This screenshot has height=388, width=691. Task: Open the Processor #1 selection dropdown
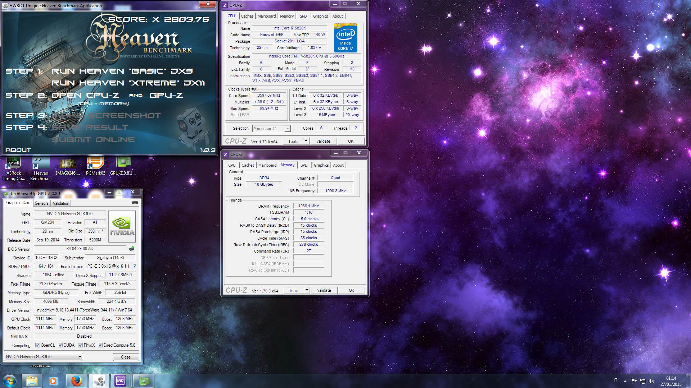[271, 129]
